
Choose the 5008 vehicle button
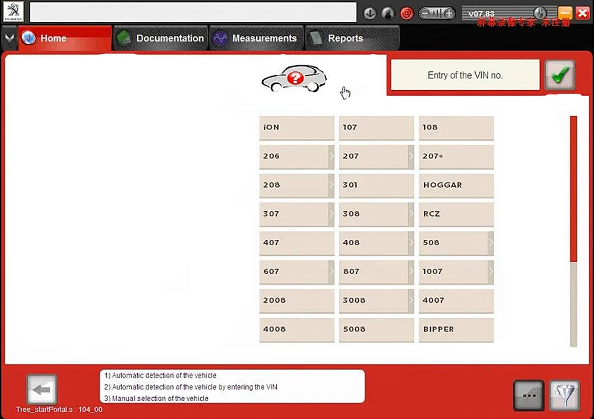(376, 329)
